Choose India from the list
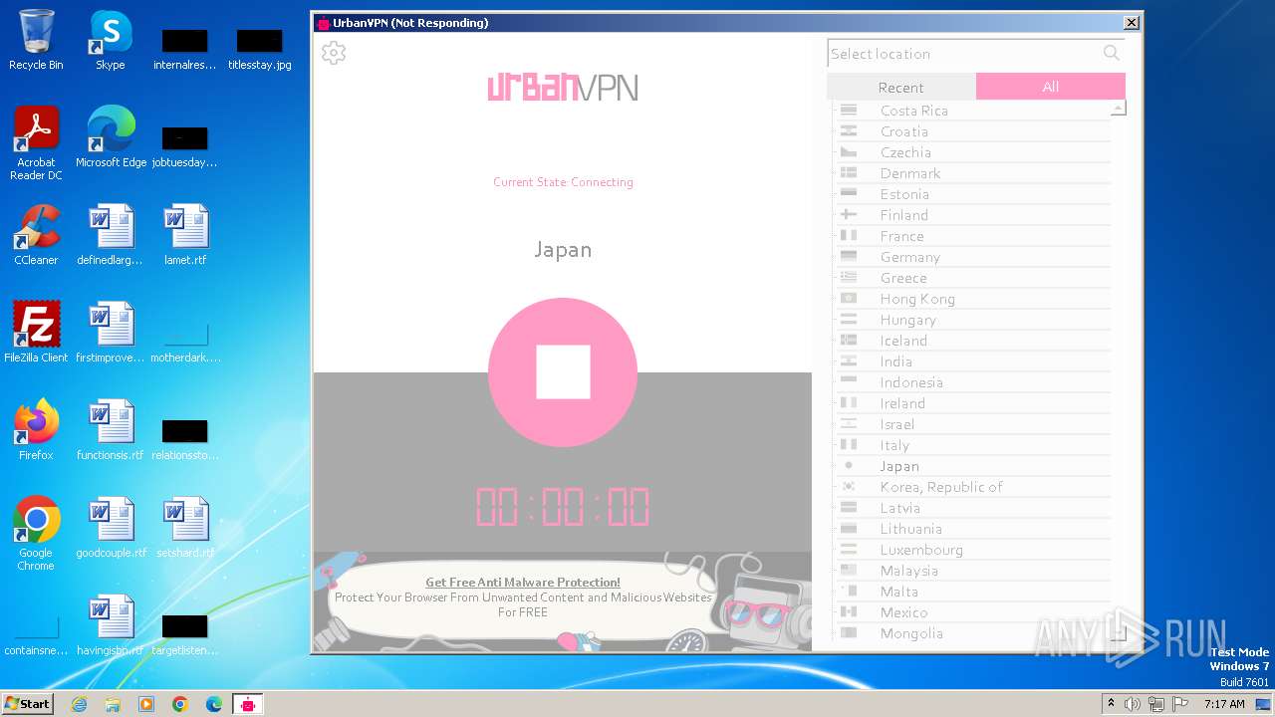The width and height of the screenshot is (1275, 717). tap(972, 361)
